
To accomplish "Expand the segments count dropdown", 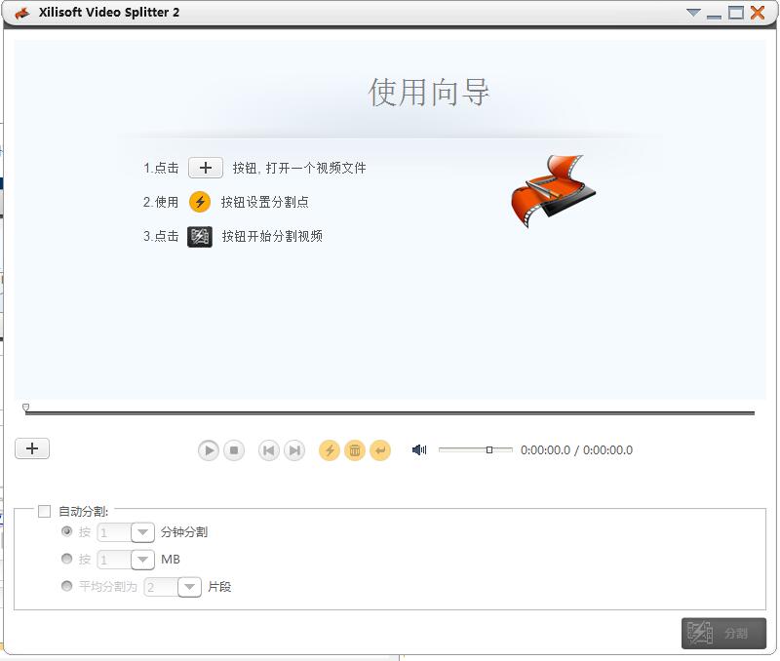I will pos(189,587).
